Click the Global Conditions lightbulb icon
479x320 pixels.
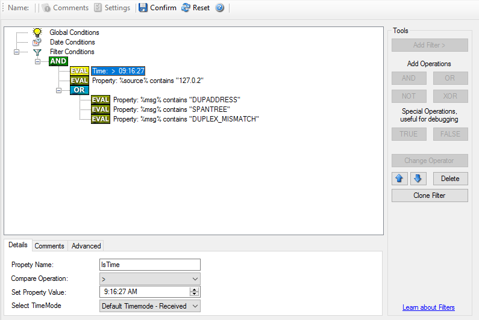(37, 32)
